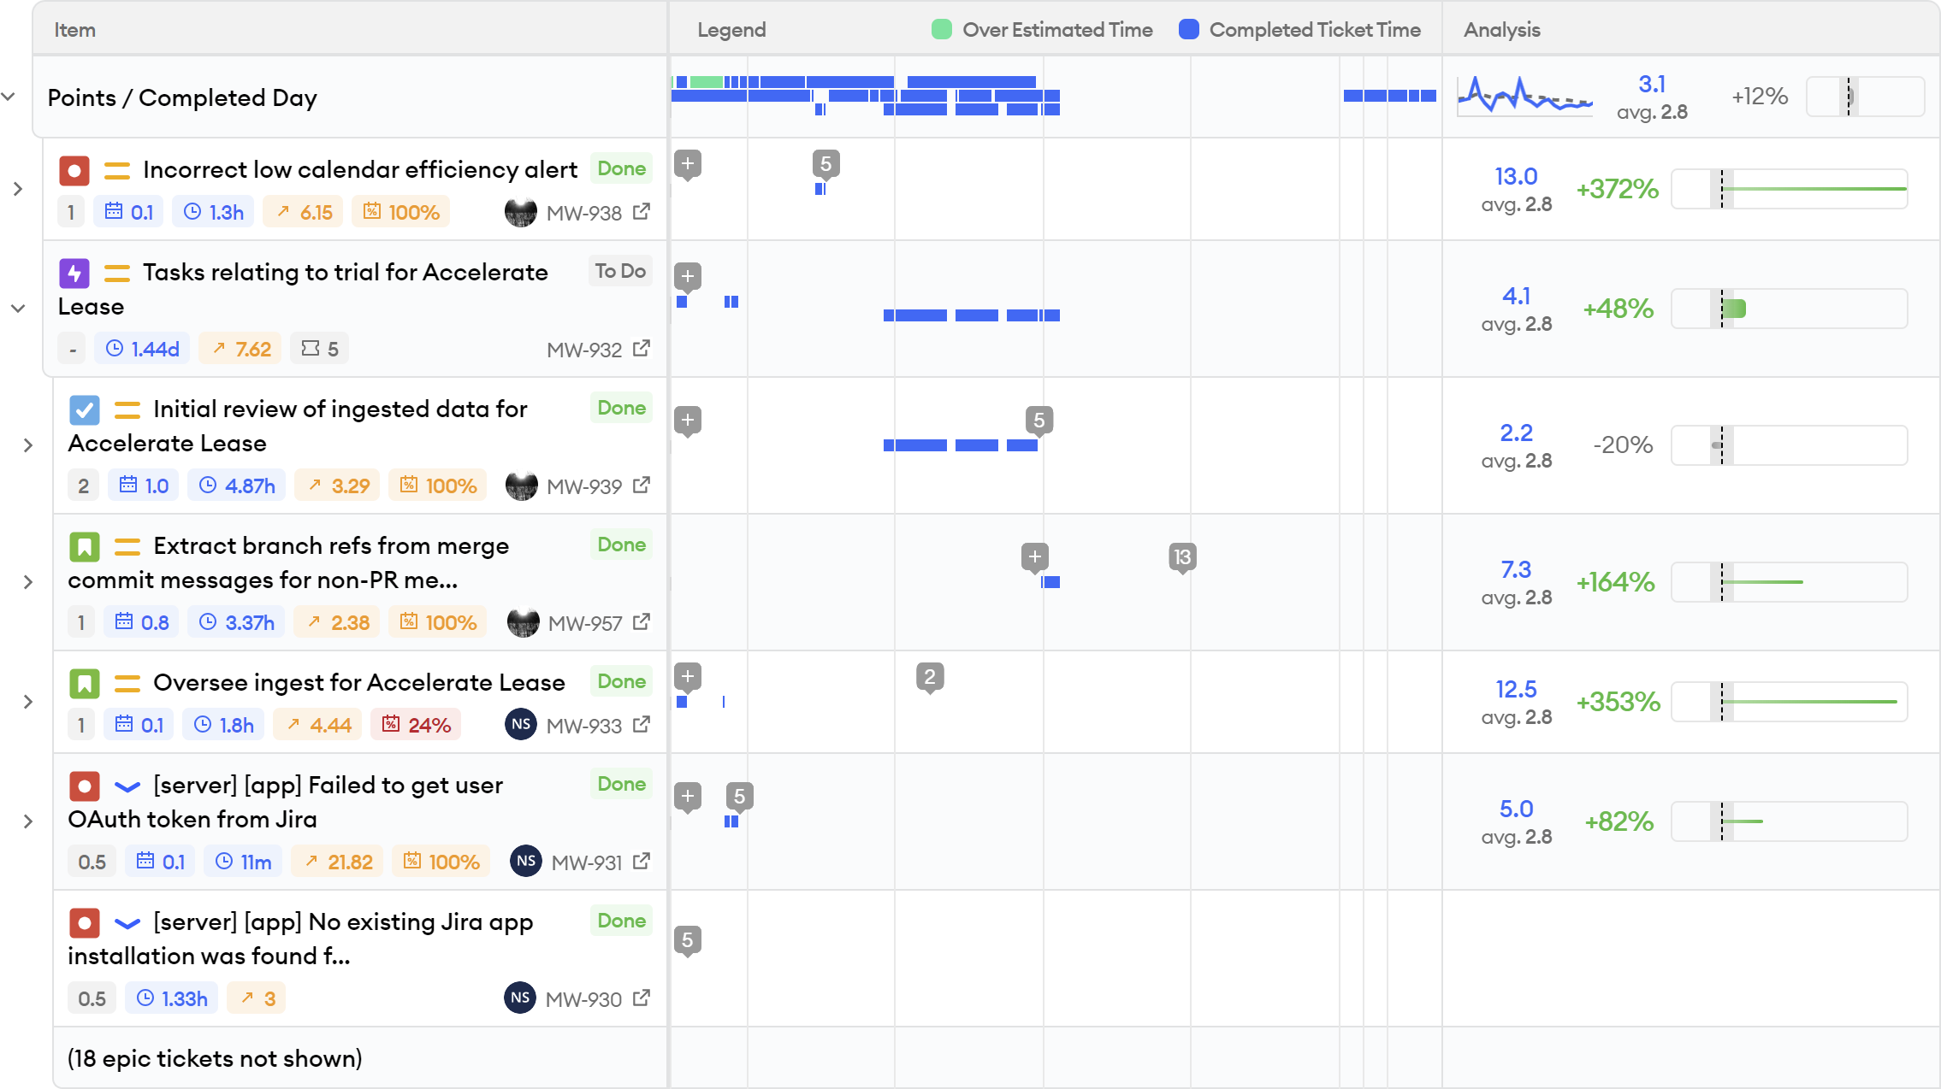The image size is (1941, 1089).
Task: Click marker 13 on Extract branch refs timeline
Action: [1182, 558]
